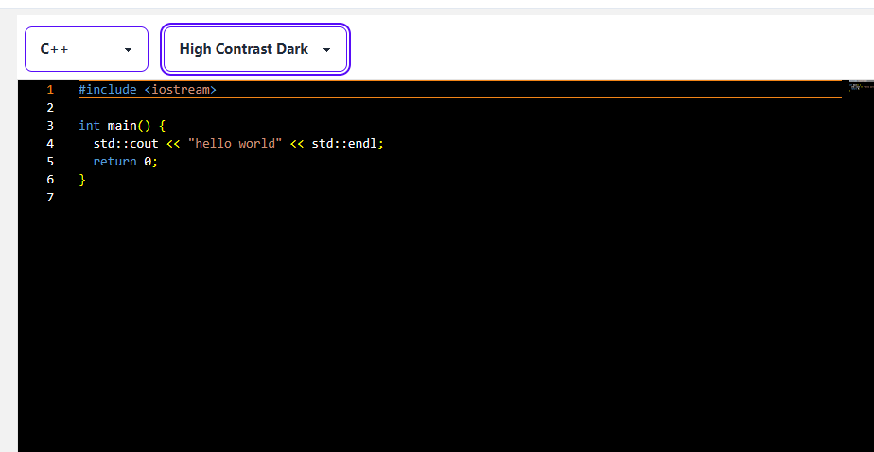Open the C++ language dropdown

pyautogui.click(x=86, y=49)
